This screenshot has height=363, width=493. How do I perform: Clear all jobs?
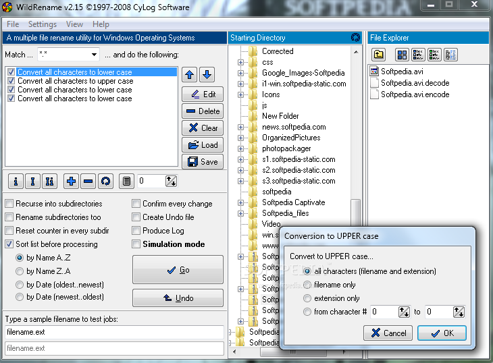click(203, 128)
